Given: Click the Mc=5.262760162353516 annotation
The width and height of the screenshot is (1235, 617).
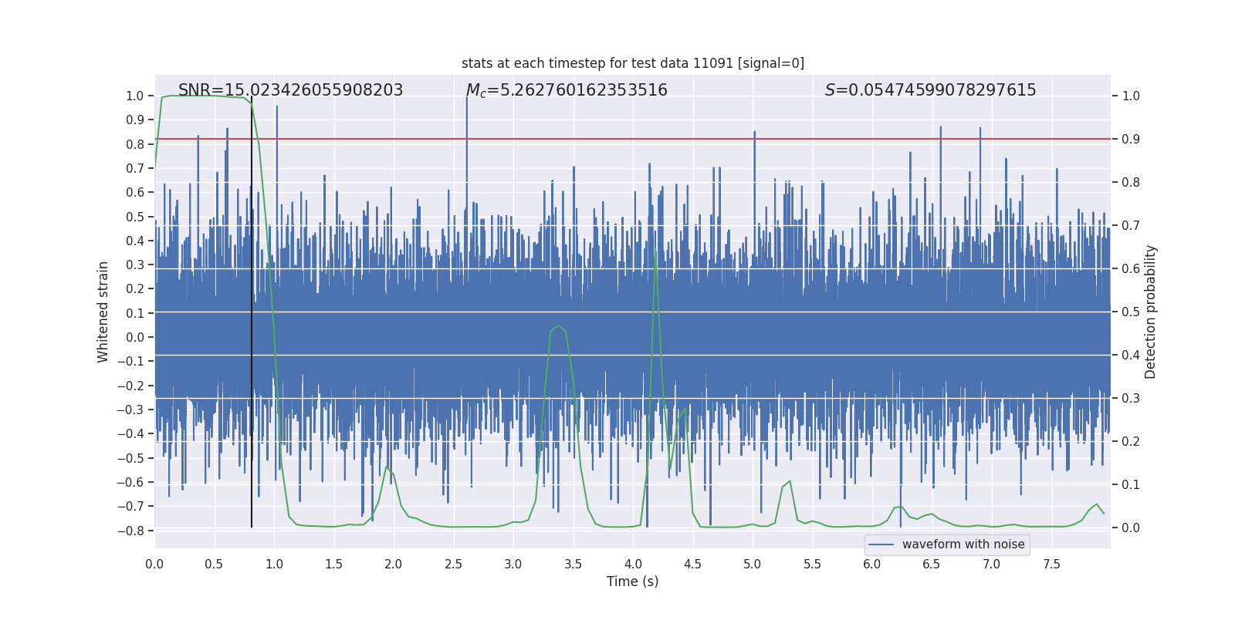Looking at the screenshot, I should [567, 90].
